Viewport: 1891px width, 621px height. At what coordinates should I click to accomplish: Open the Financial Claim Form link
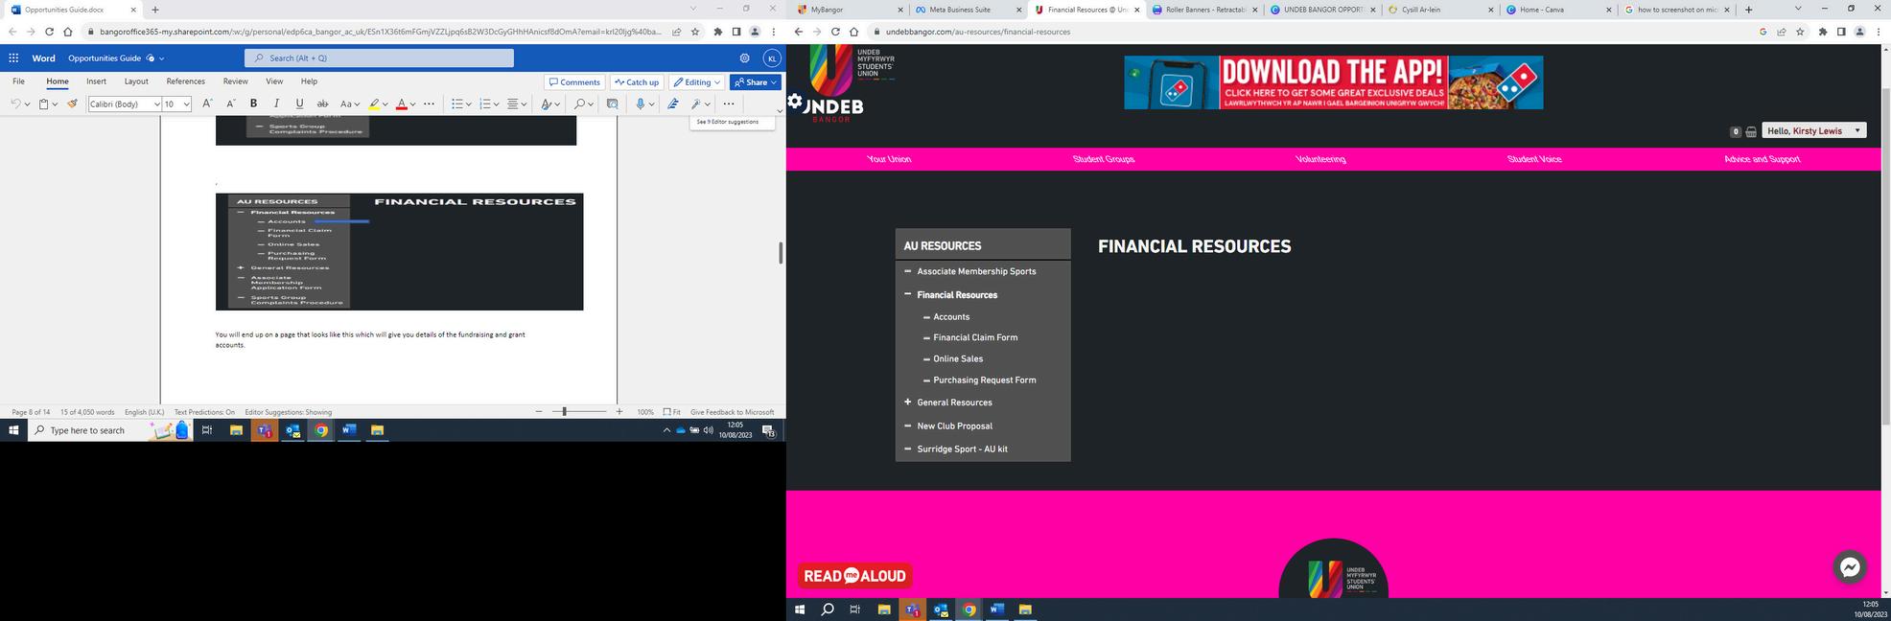975,337
